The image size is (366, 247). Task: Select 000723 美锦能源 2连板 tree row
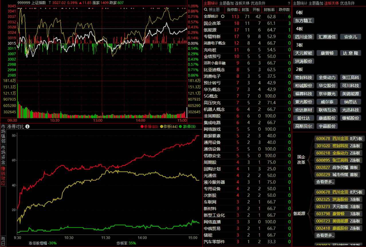click(338, 221)
